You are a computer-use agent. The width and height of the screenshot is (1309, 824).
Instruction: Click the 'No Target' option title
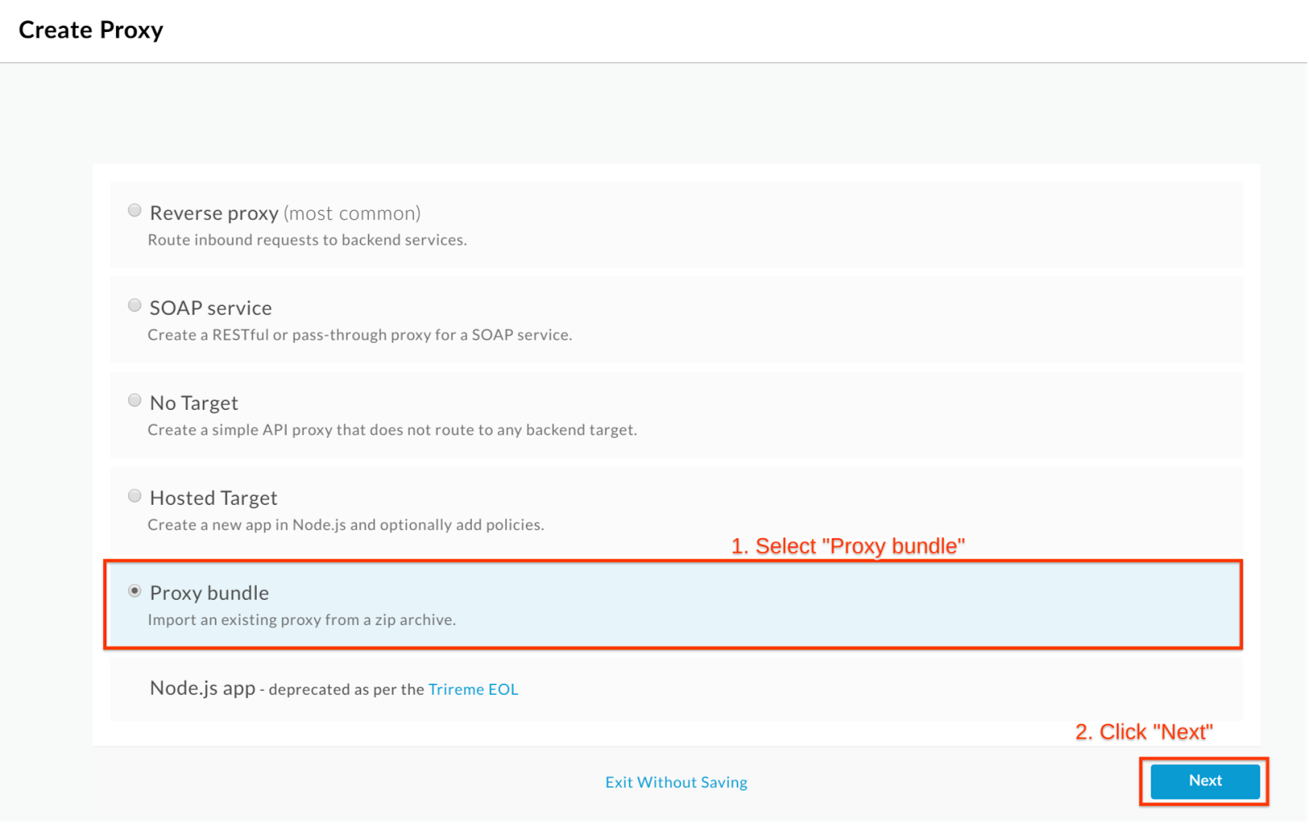(194, 403)
